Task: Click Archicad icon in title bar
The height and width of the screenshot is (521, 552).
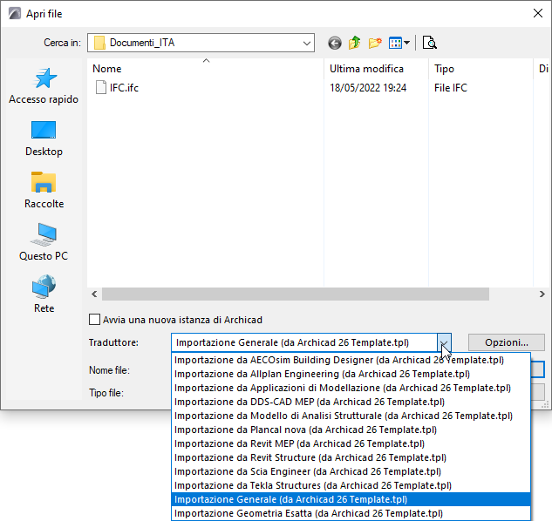Action: (x=15, y=14)
